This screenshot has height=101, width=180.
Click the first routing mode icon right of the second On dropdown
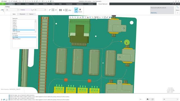point(50,10)
